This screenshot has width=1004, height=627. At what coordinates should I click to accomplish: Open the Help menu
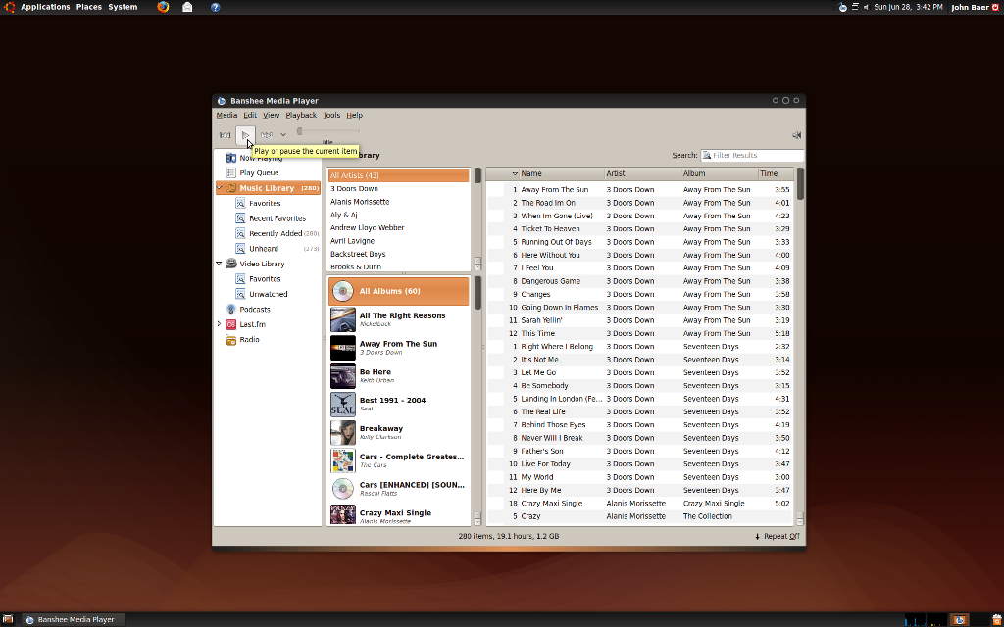(354, 116)
